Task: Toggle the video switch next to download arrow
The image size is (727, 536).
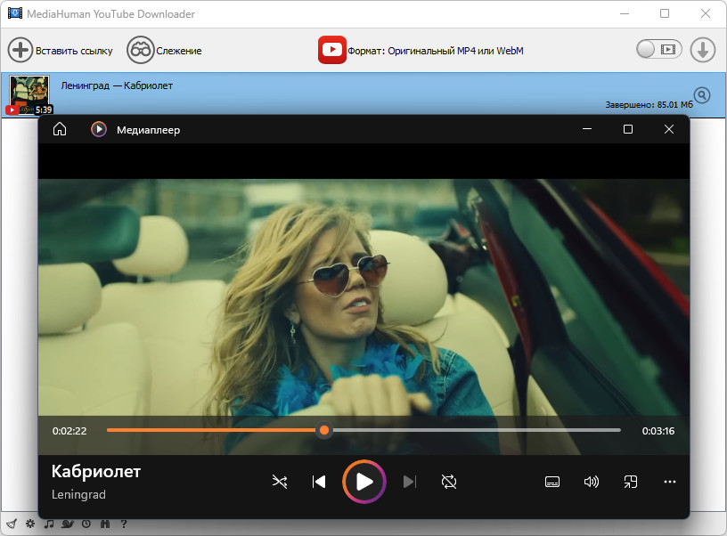Action: pyautogui.click(x=659, y=49)
